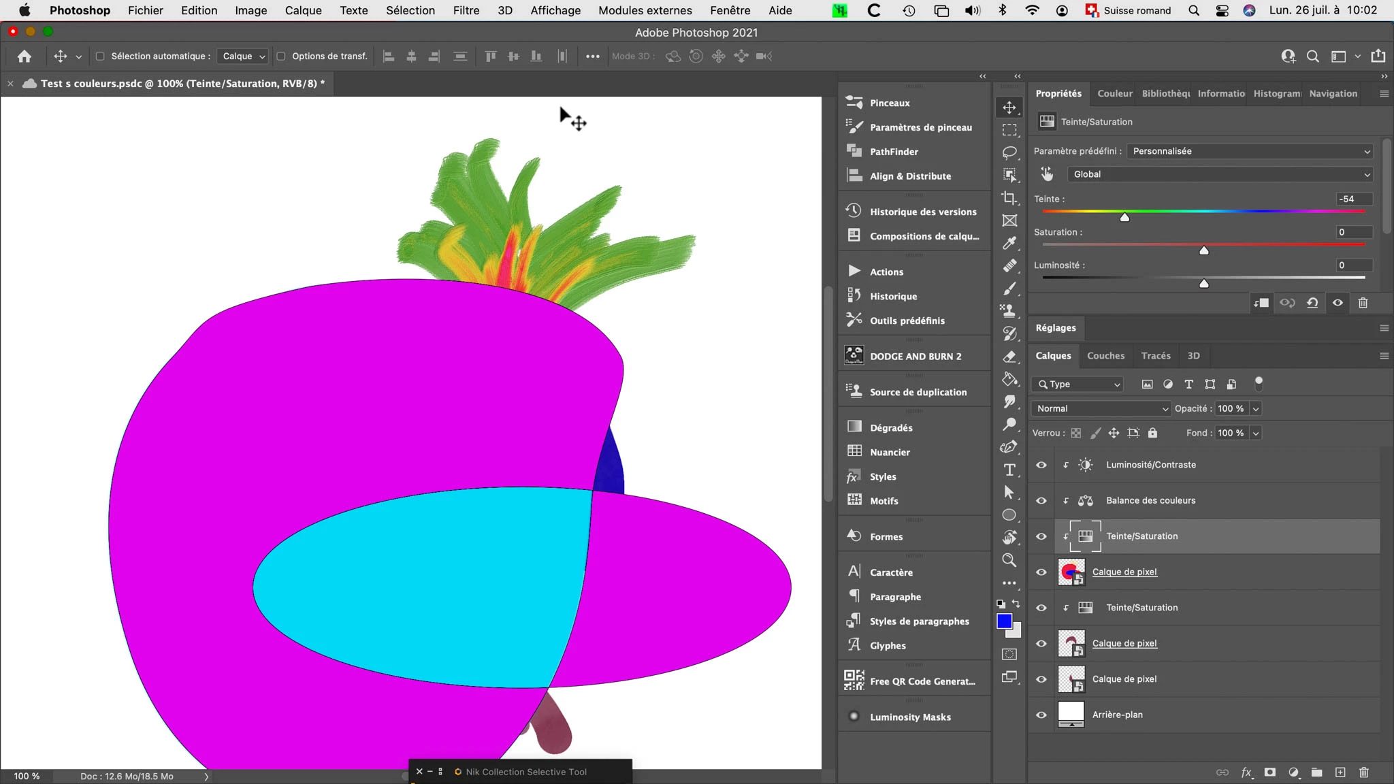Image resolution: width=1394 pixels, height=784 pixels.
Task: Enable Options de transf. checkbox
Action: tap(281, 56)
